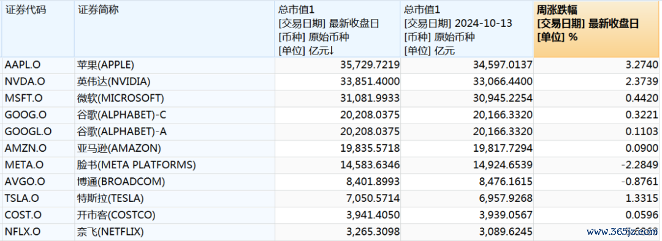Image resolution: width=662 pixels, height=241 pixels.
Task: Select the AAPL.O security code cell
Action: (38, 65)
